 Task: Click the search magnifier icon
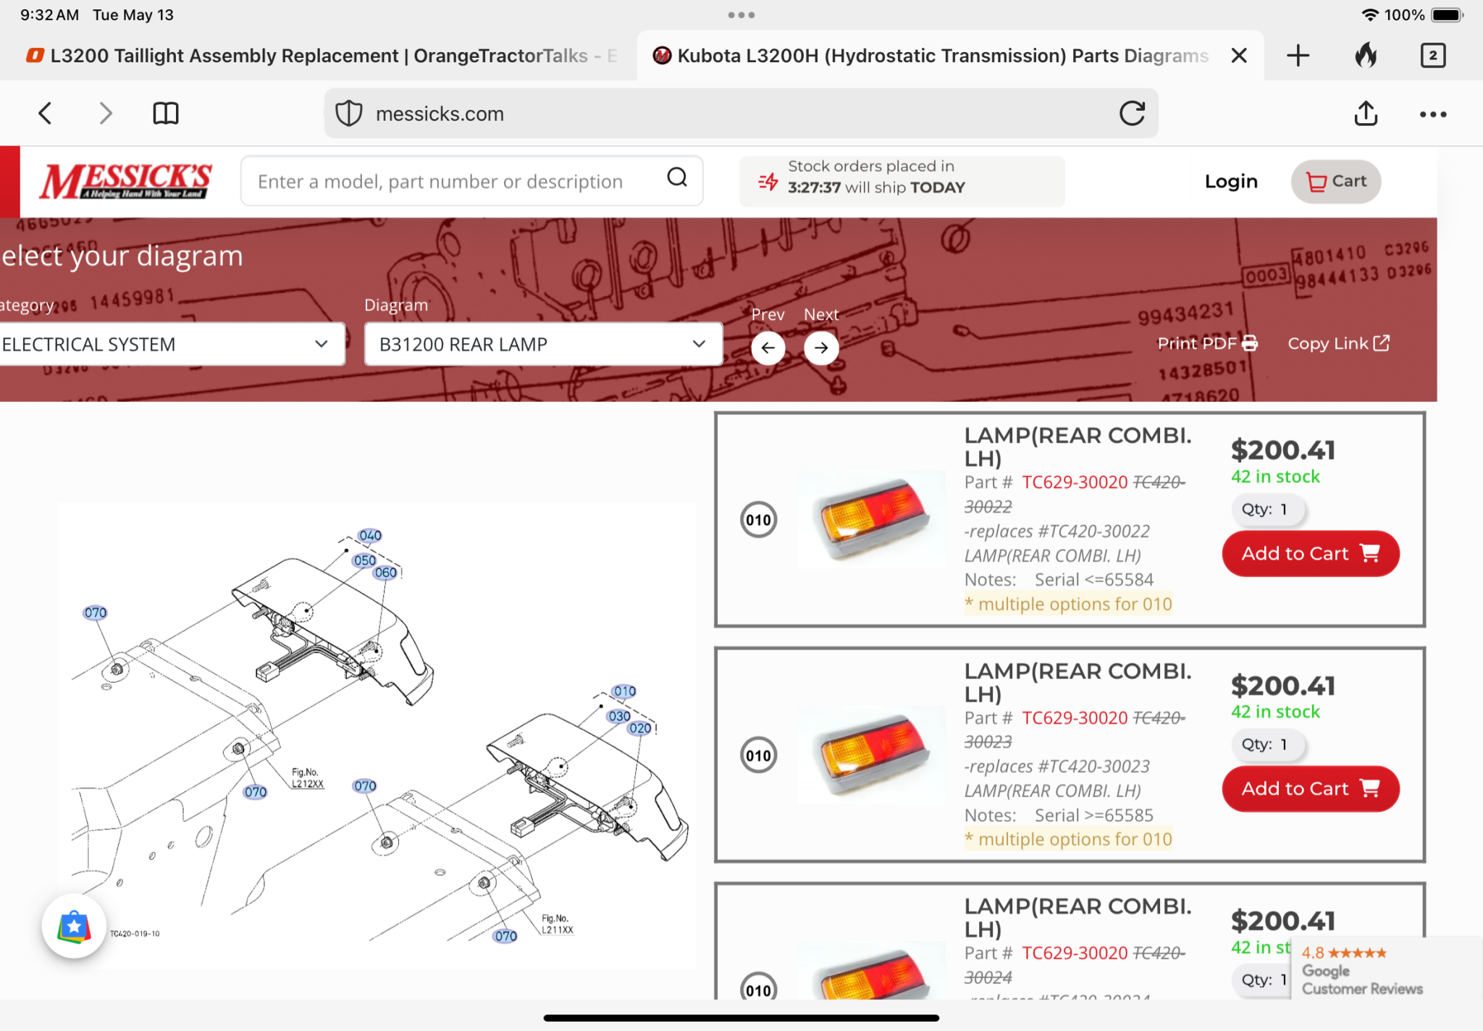677,178
